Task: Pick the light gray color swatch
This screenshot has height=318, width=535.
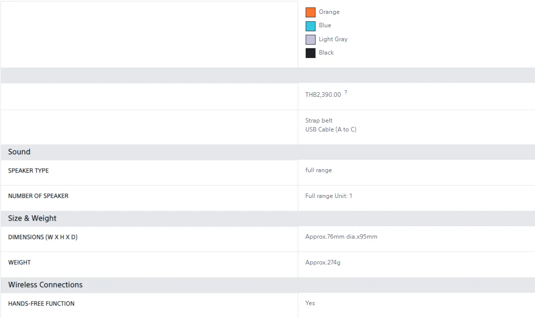Action: pyautogui.click(x=311, y=40)
